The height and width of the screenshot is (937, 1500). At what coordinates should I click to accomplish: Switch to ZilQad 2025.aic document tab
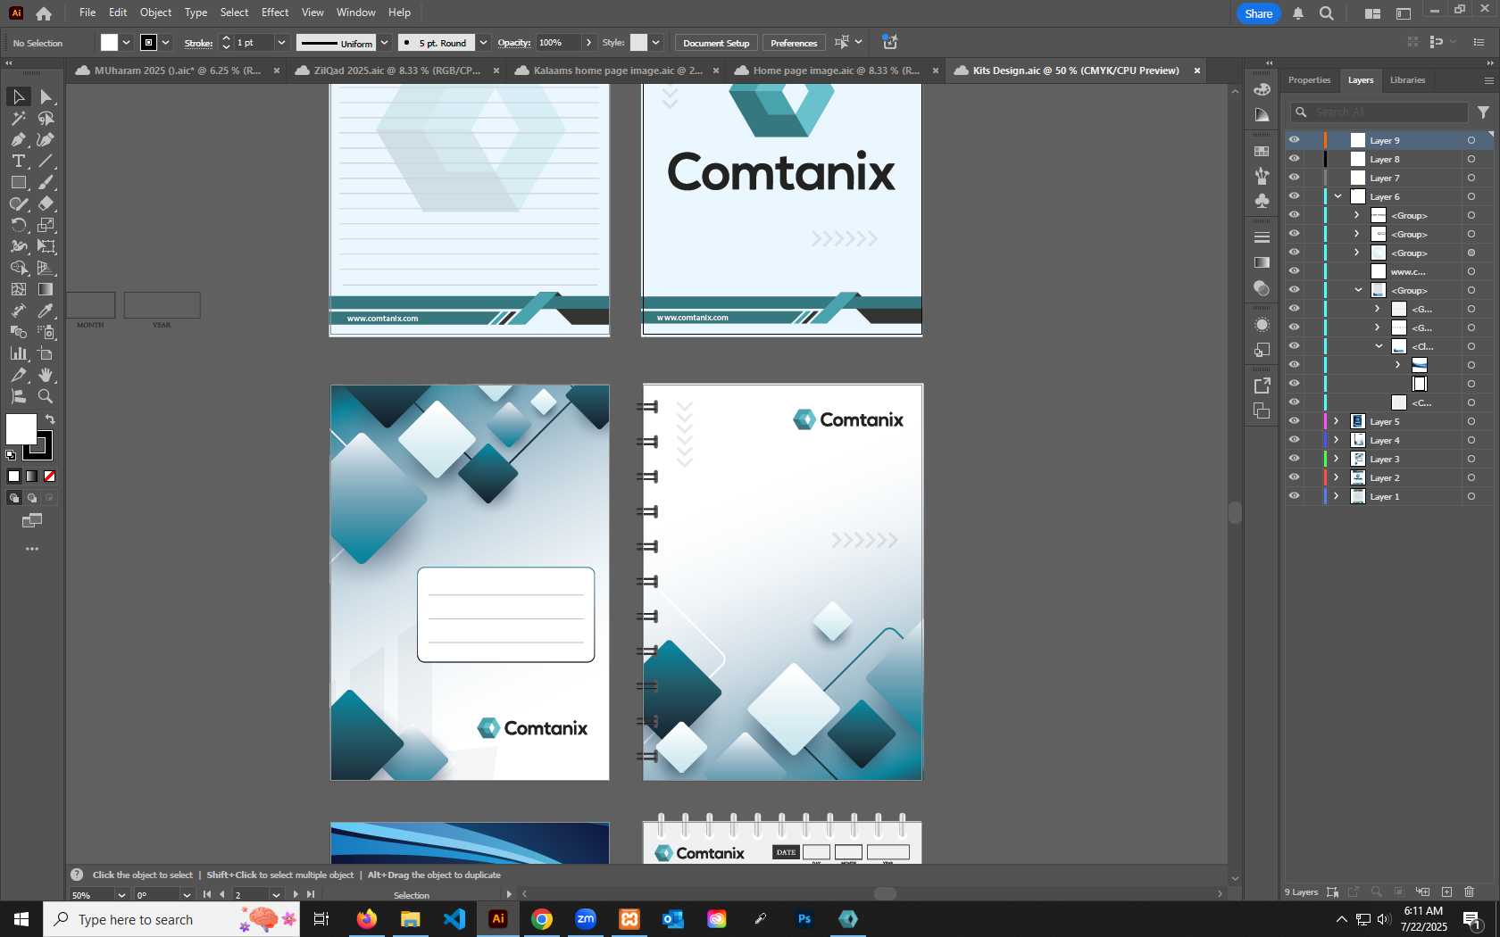click(396, 70)
